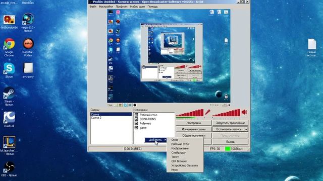Open the 666bunyip666 desktop icon
Image resolution: width=323 pixels, height=181 pixels.
coord(9,22)
